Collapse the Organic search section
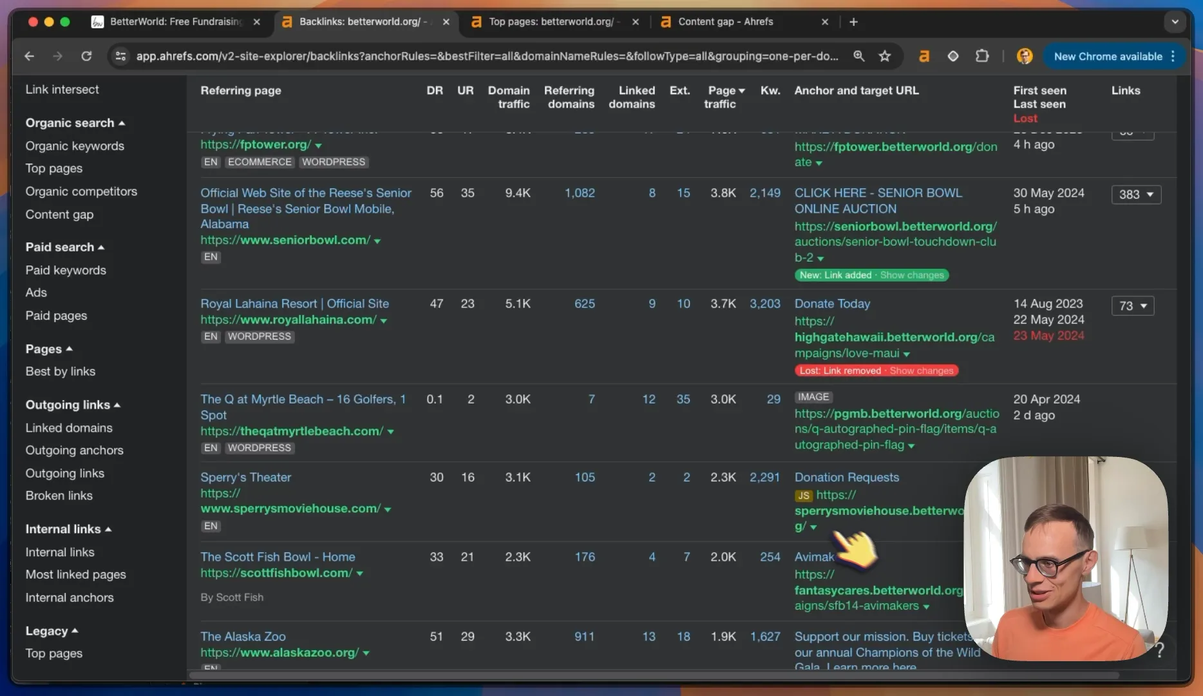This screenshot has width=1203, height=696. [x=75, y=123]
